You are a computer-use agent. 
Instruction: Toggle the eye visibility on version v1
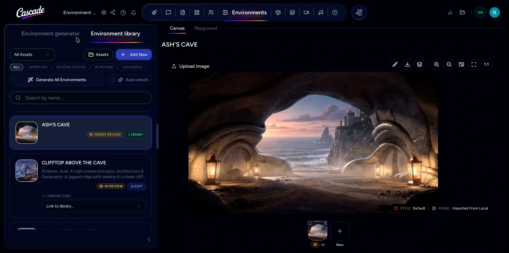coord(315,245)
